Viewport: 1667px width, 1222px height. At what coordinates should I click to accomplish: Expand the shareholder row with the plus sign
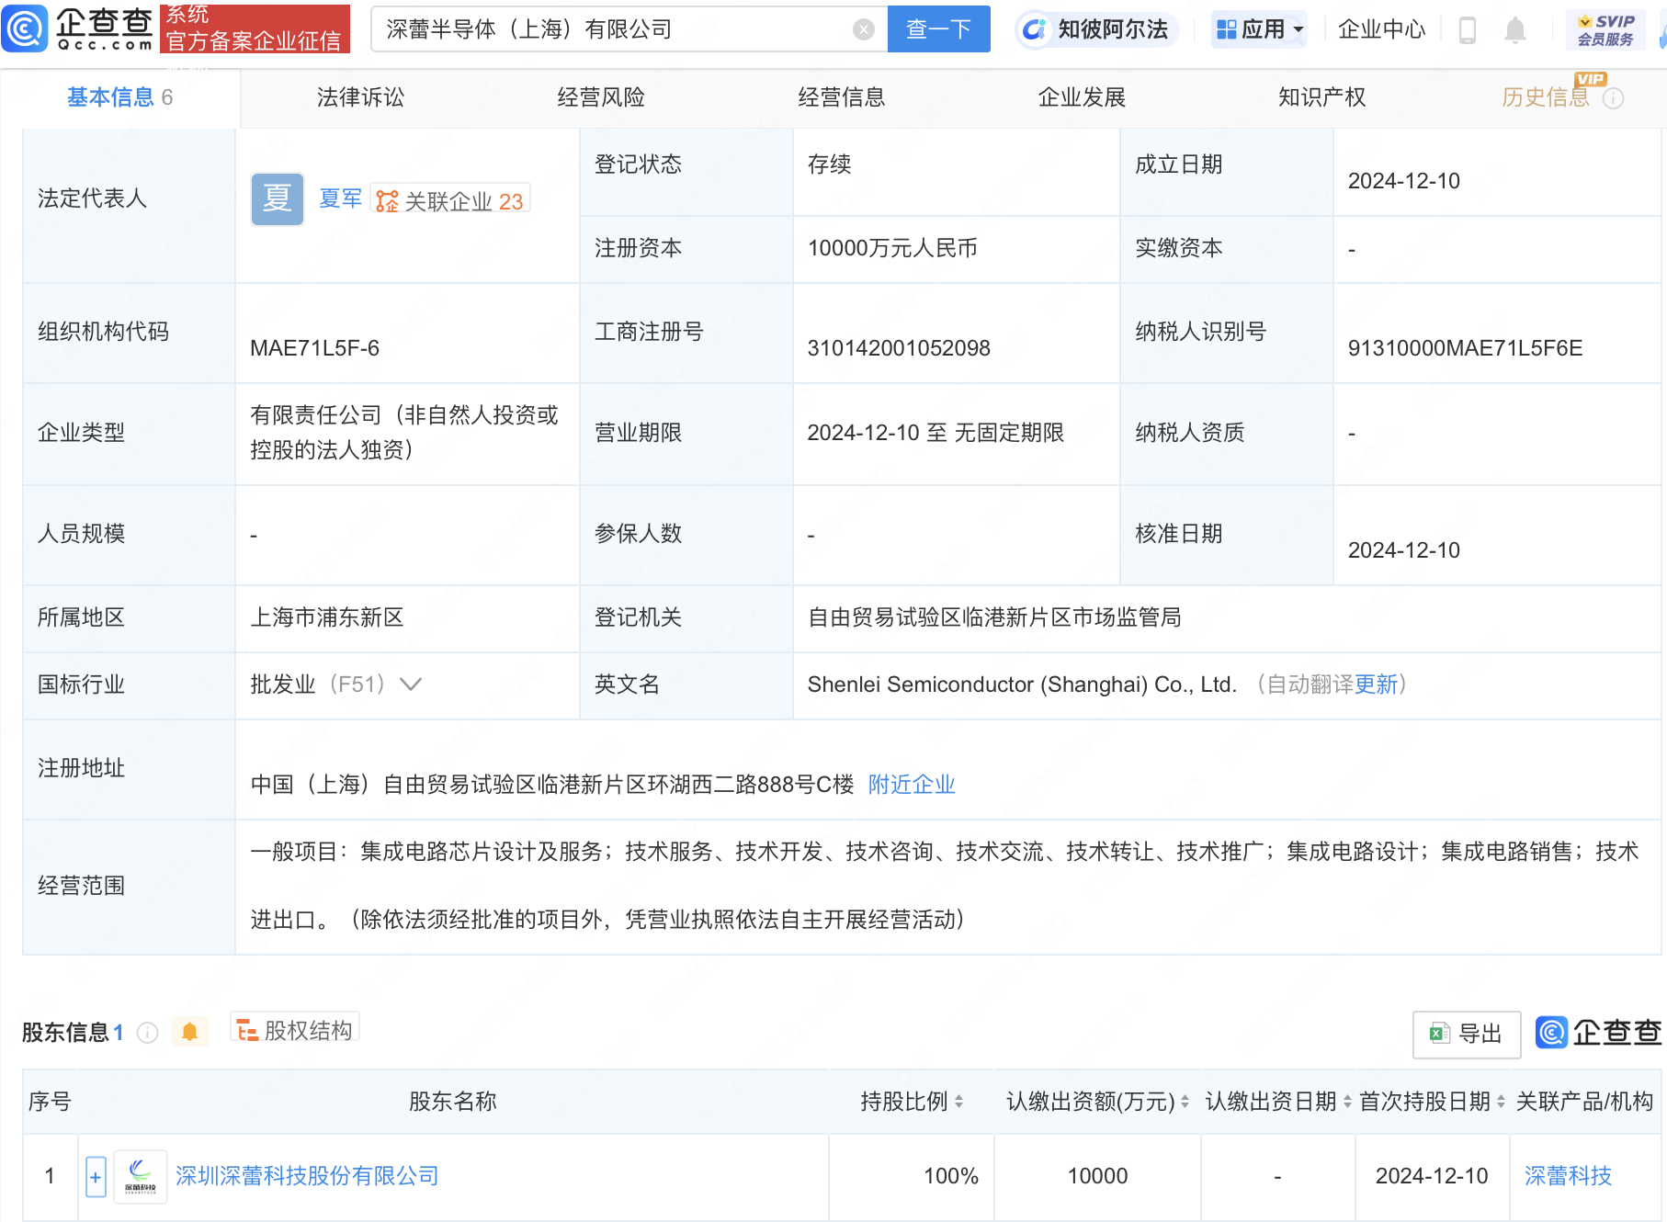coord(96,1176)
